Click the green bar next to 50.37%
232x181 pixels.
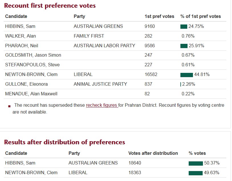click(x=196, y=163)
